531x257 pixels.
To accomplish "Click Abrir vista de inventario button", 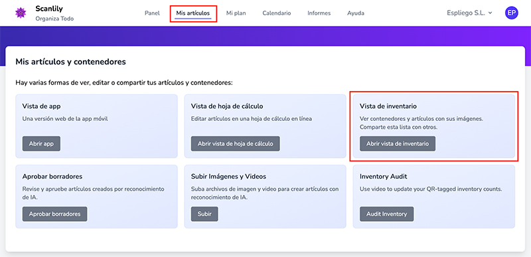I will [398, 143].
